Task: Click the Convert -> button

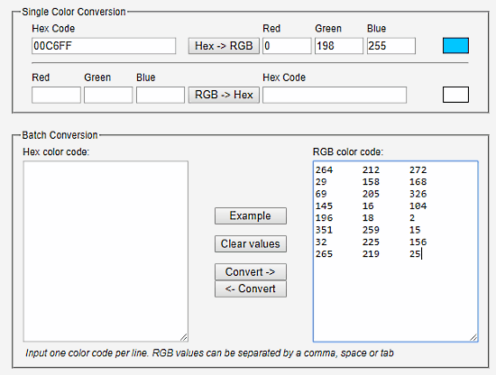Action: click(x=251, y=272)
